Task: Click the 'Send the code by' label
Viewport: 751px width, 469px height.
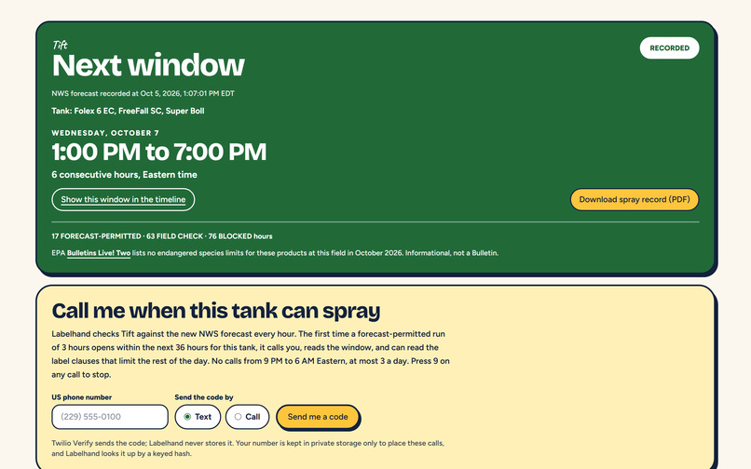Action: [204, 397]
